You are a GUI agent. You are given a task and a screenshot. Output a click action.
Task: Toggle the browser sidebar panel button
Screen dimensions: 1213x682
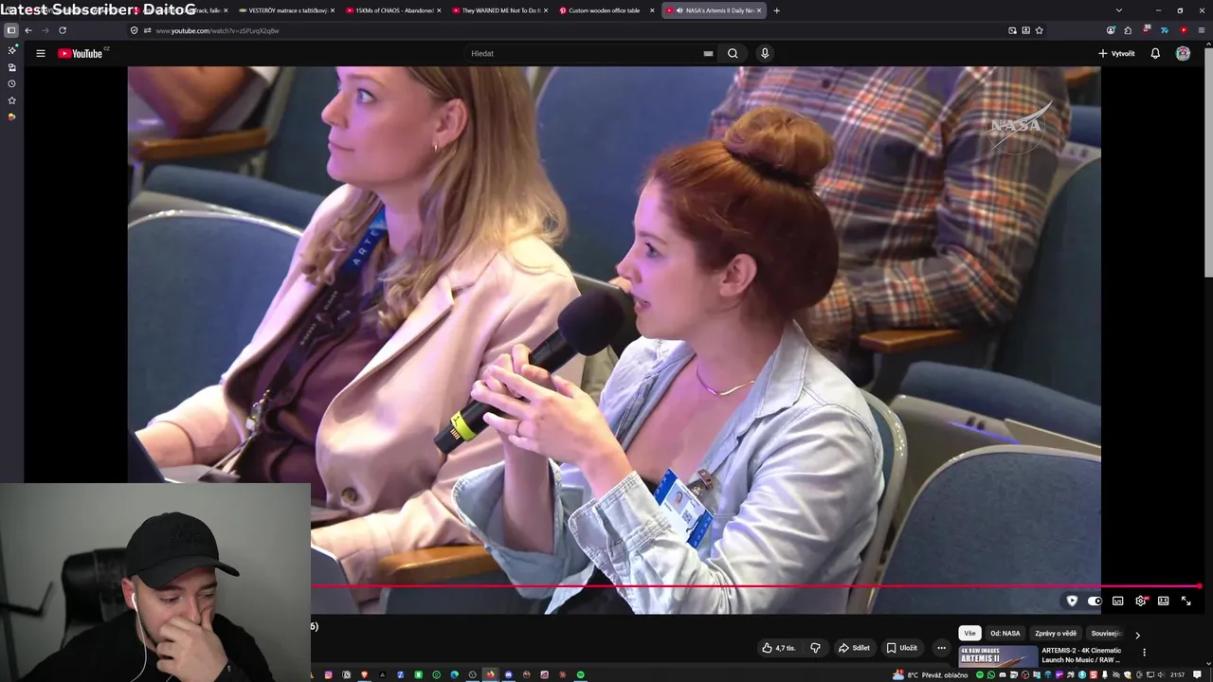tap(11, 30)
